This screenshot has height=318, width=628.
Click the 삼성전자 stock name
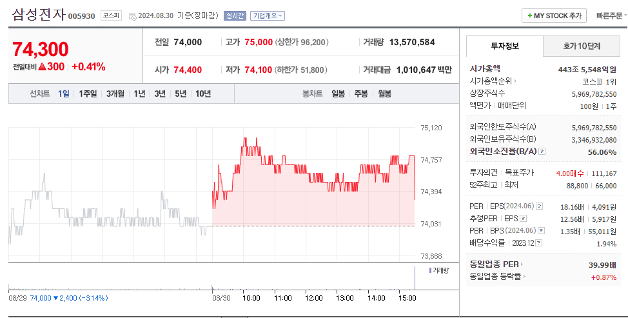pos(39,14)
